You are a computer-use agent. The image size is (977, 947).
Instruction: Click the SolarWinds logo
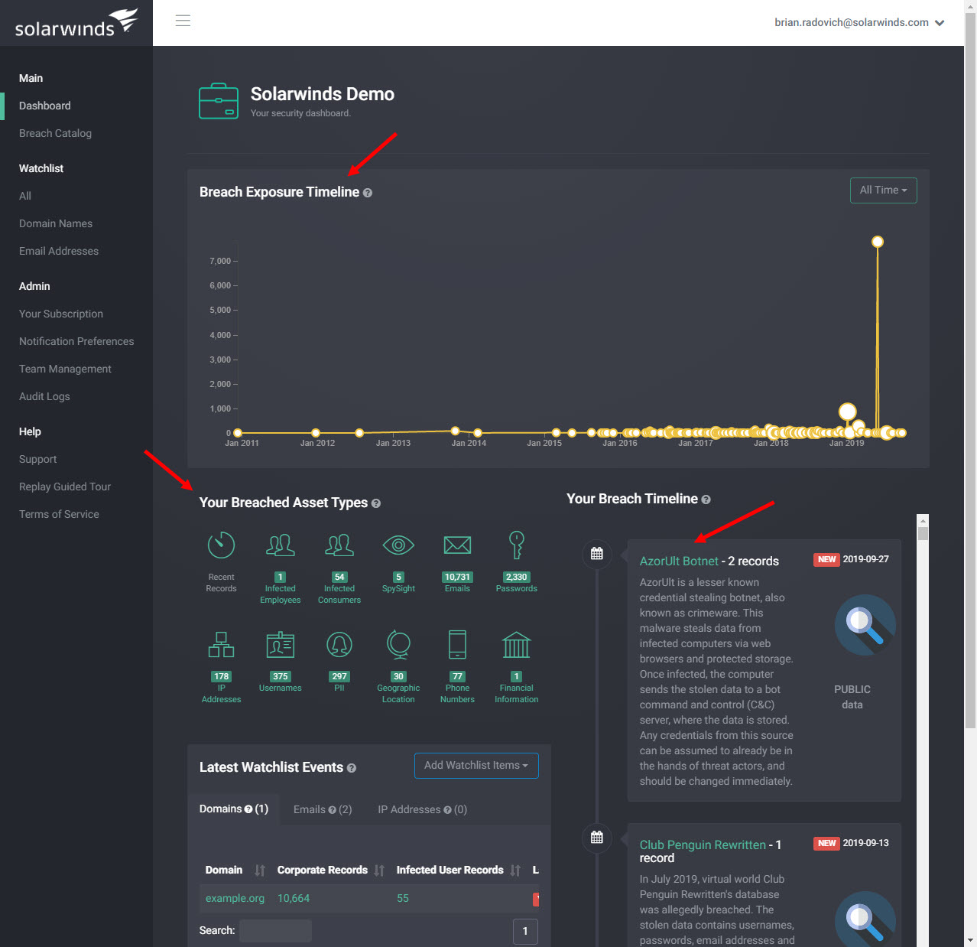point(76,23)
